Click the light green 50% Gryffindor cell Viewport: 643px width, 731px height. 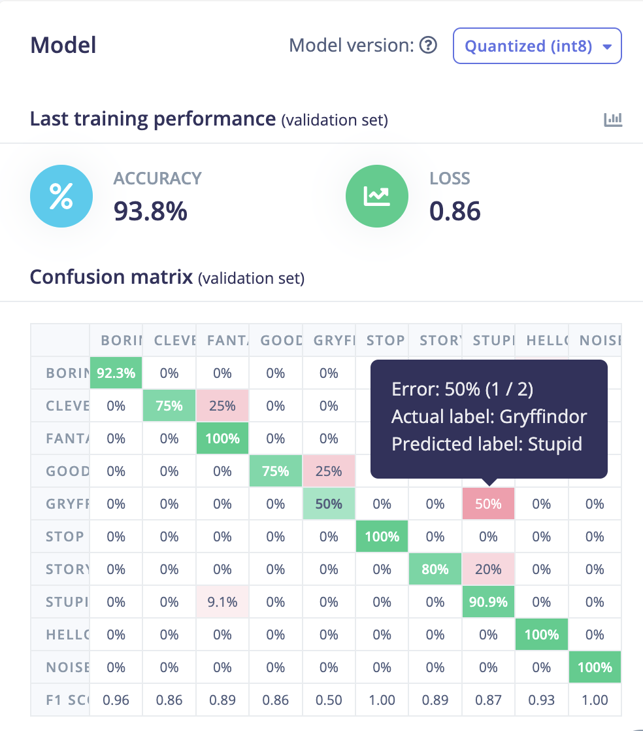329,504
